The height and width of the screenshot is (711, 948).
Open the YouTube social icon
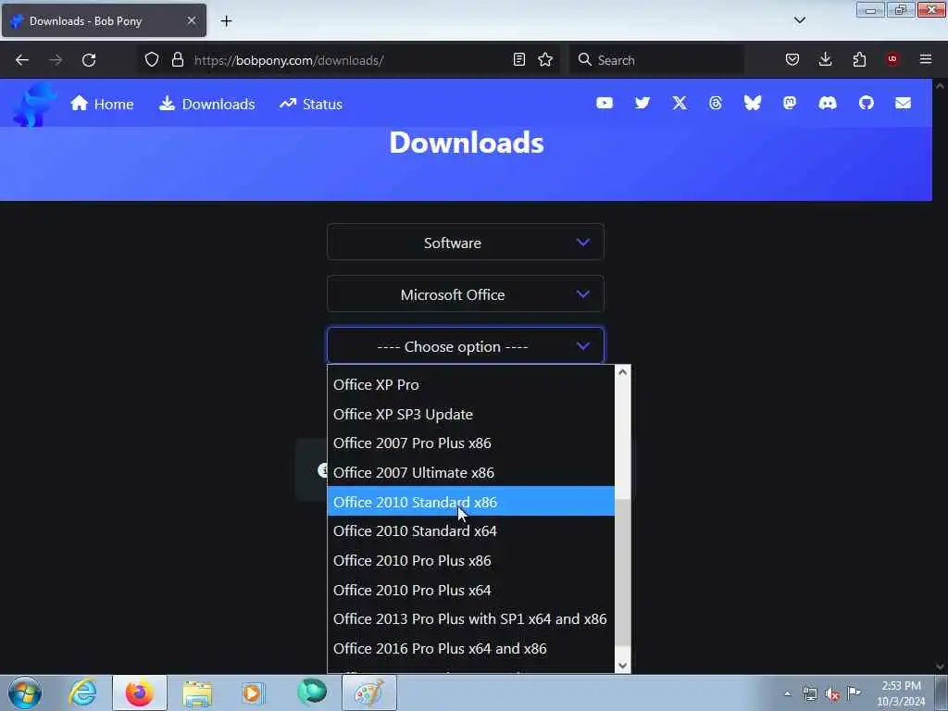click(604, 104)
